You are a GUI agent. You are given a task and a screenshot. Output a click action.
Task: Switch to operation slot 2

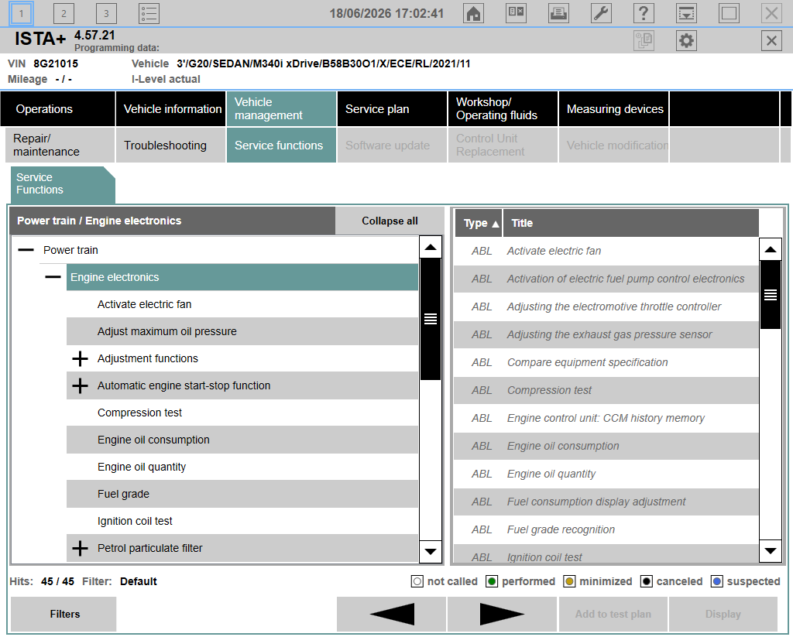pos(64,13)
